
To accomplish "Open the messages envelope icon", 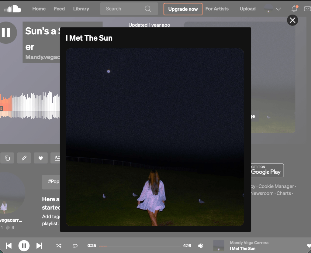I will [307, 9].
